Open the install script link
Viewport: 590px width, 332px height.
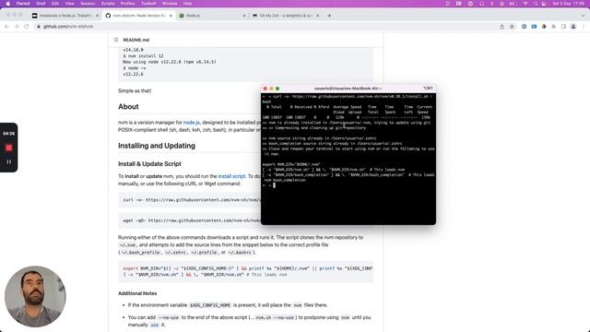[x=231, y=176]
